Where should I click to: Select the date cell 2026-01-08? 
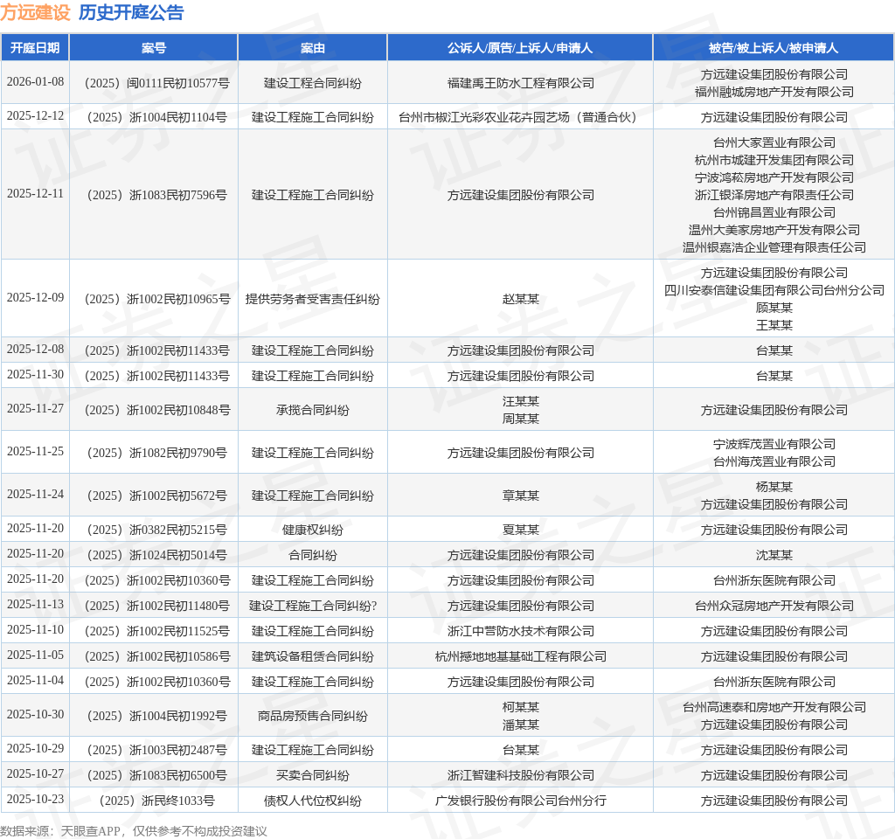tap(35, 81)
